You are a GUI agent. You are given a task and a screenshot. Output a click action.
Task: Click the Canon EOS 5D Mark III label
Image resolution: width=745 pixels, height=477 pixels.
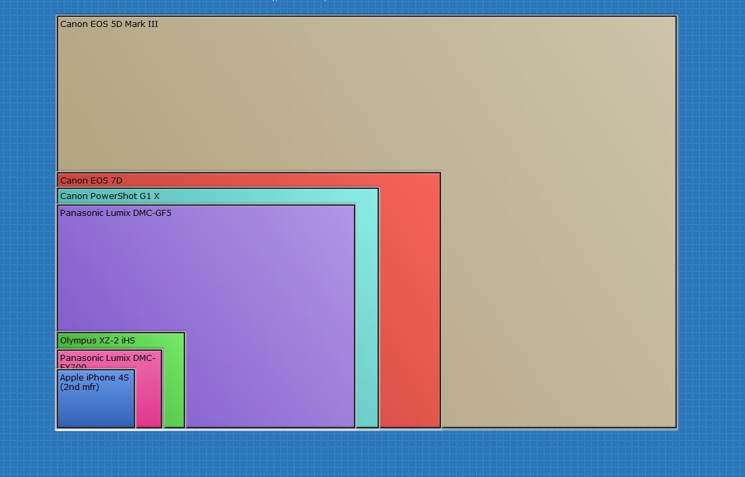[109, 24]
